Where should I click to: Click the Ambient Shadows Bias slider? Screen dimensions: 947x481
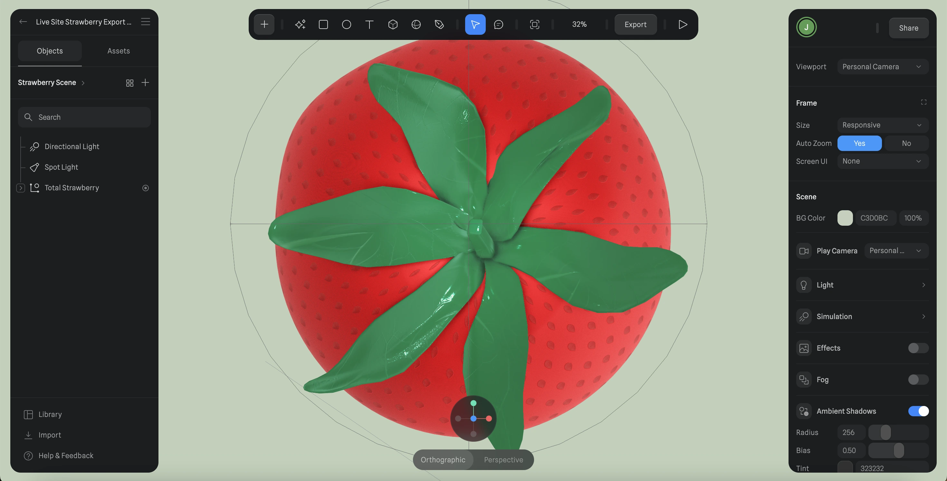(898, 450)
